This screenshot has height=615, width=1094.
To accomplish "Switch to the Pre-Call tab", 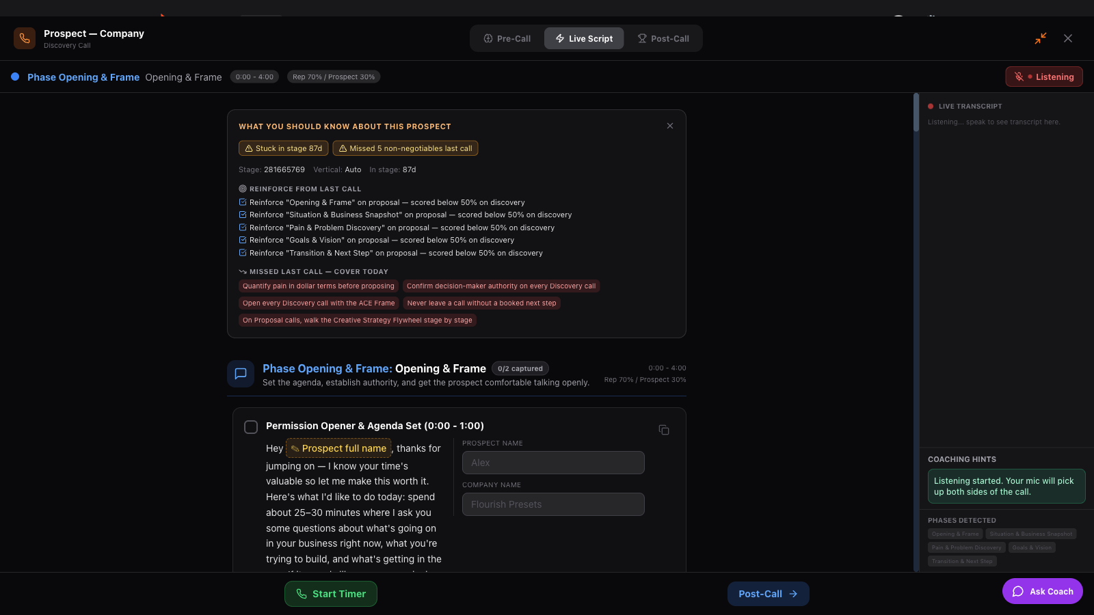I will (507, 38).
